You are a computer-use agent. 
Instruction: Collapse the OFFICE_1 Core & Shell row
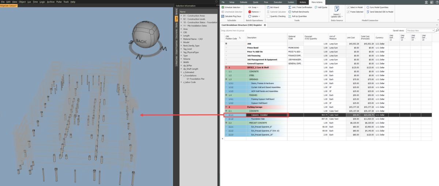pos(226,68)
